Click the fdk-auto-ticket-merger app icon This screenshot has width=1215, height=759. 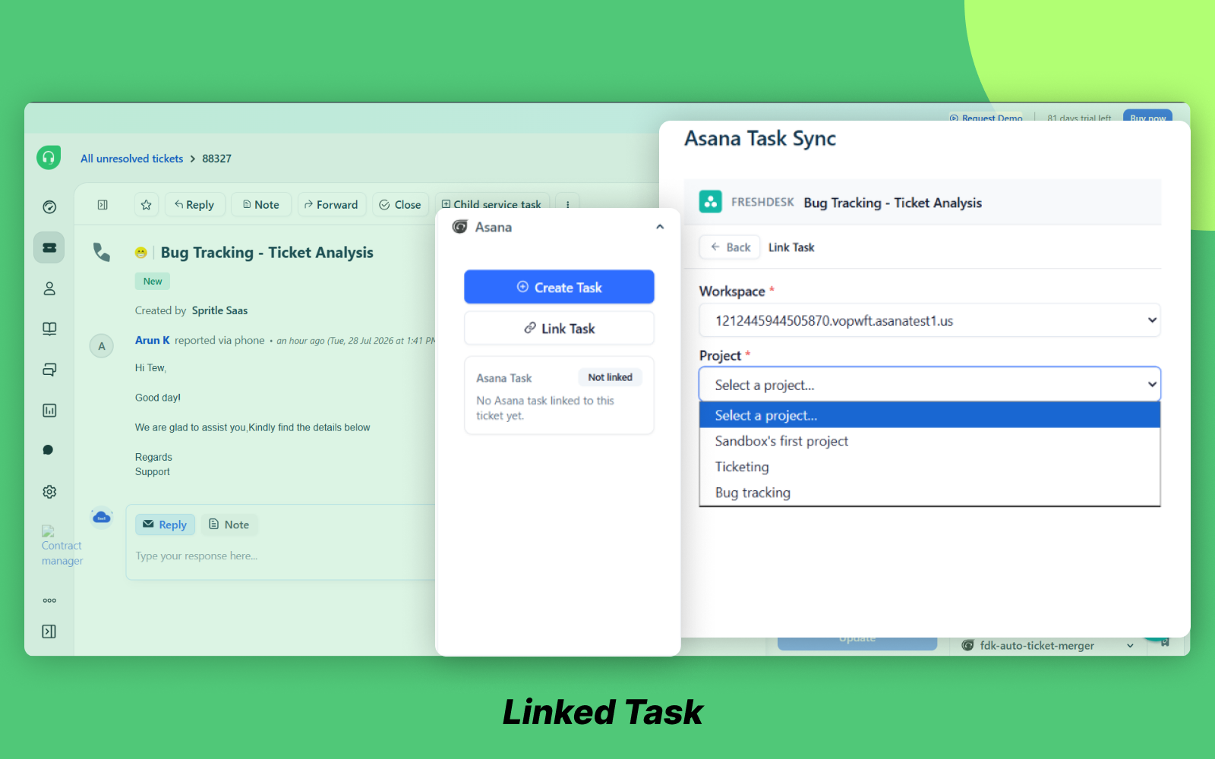[x=967, y=645]
